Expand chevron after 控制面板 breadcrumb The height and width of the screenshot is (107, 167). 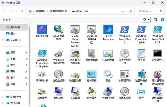(48, 11)
